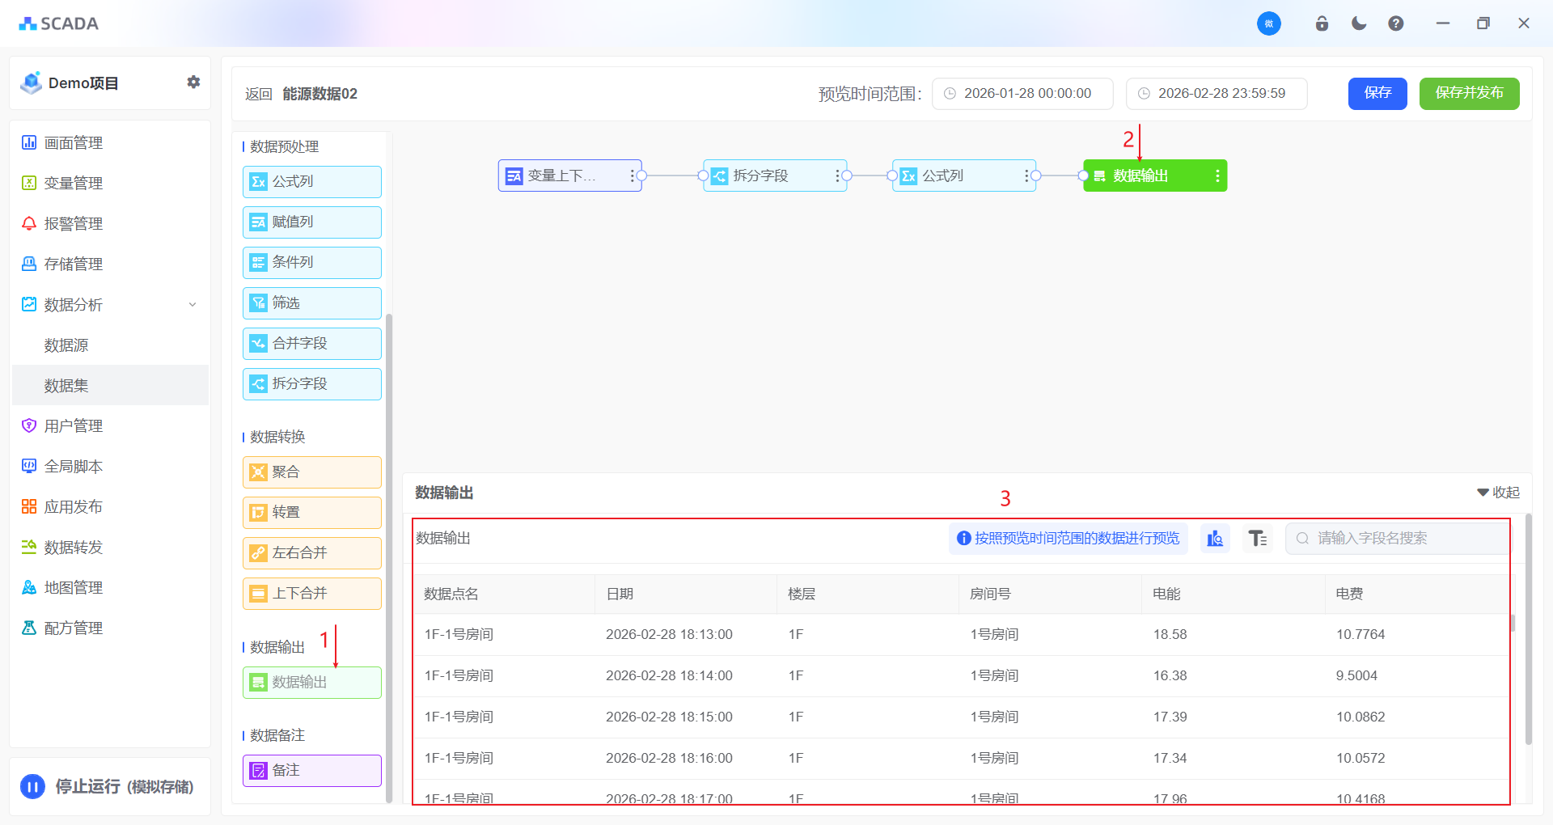The width and height of the screenshot is (1553, 825).
Task: Click the 返回 link
Action: 259,95
